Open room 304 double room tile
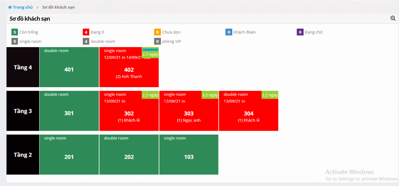The image size is (399, 186). tap(248, 114)
